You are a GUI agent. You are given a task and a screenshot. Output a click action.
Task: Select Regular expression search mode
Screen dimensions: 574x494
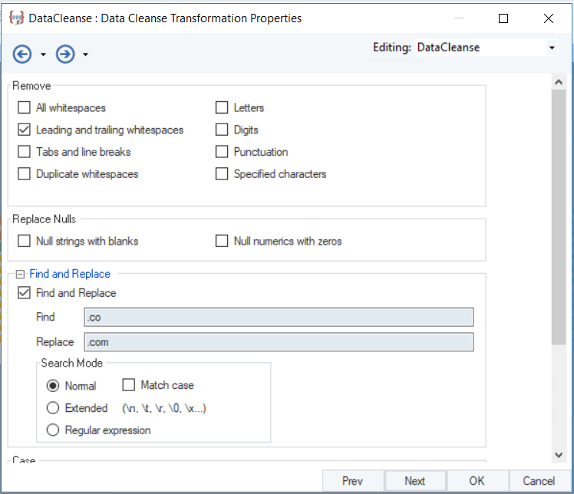pyautogui.click(x=53, y=430)
